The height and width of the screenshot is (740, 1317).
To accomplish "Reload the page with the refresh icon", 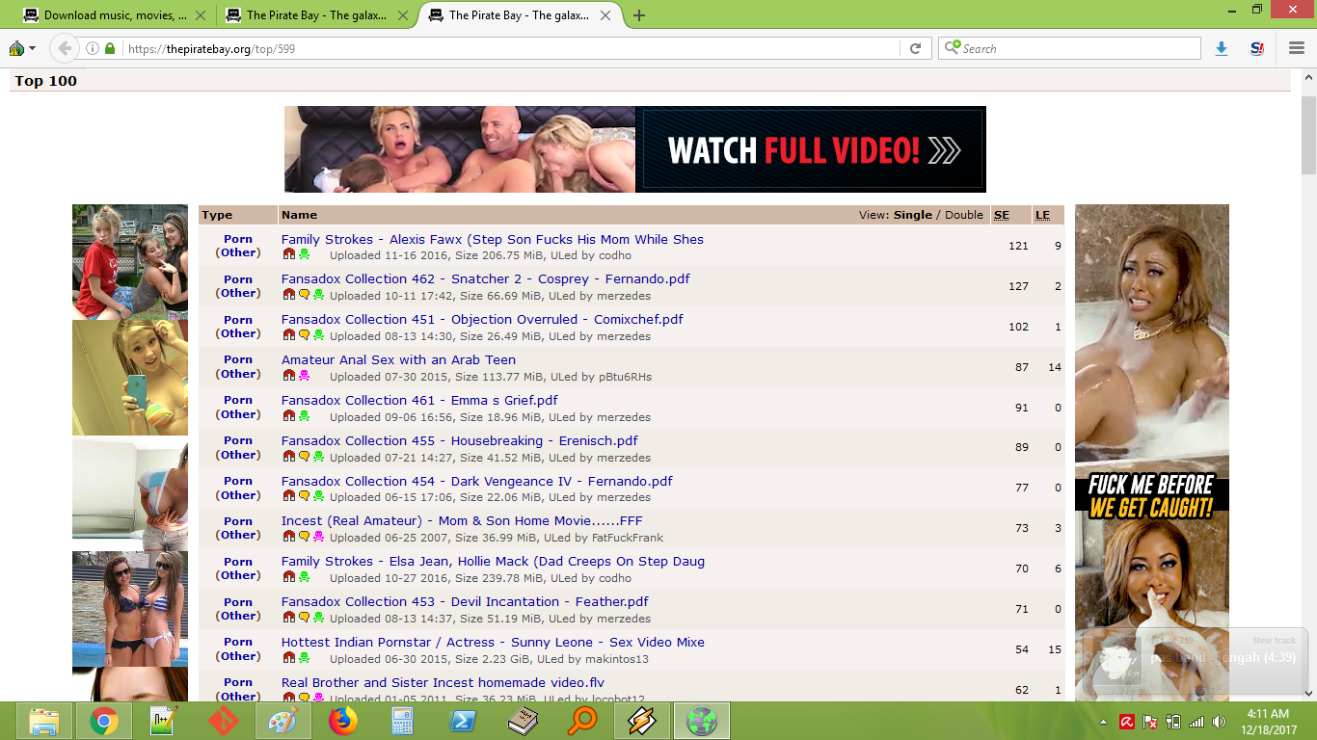I will coord(916,48).
